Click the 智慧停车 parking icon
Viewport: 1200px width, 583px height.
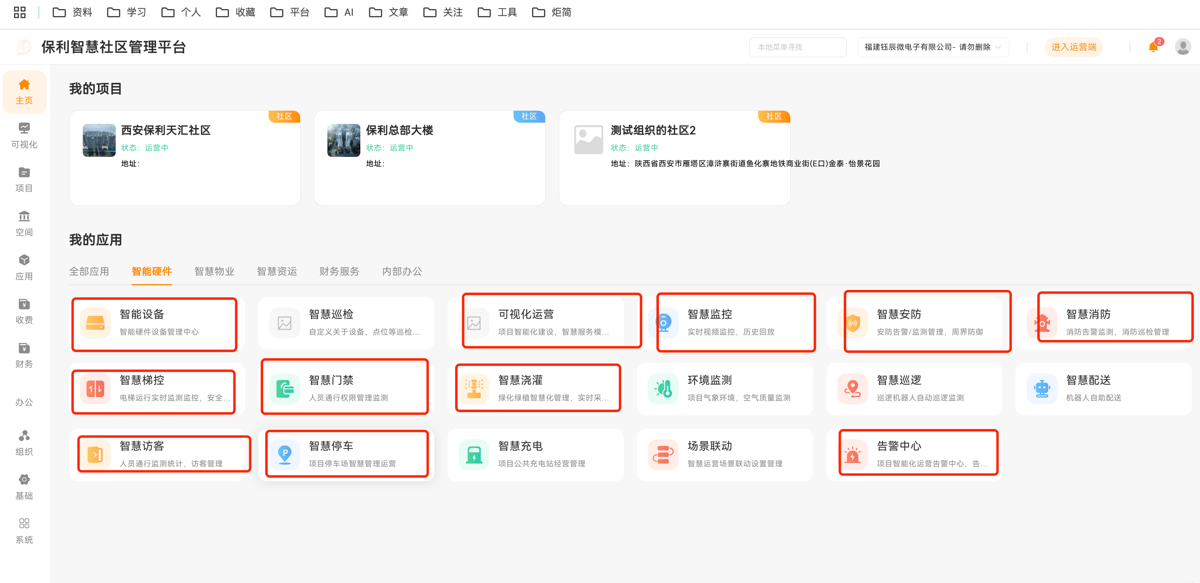(x=285, y=455)
